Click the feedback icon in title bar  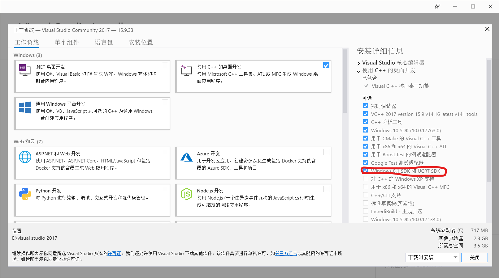[x=437, y=6]
